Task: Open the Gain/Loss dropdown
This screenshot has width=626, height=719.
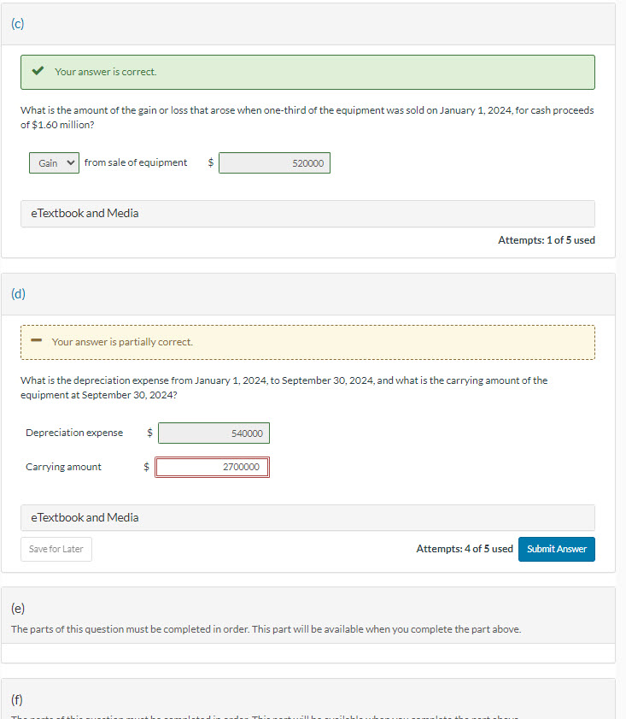Action: point(55,162)
